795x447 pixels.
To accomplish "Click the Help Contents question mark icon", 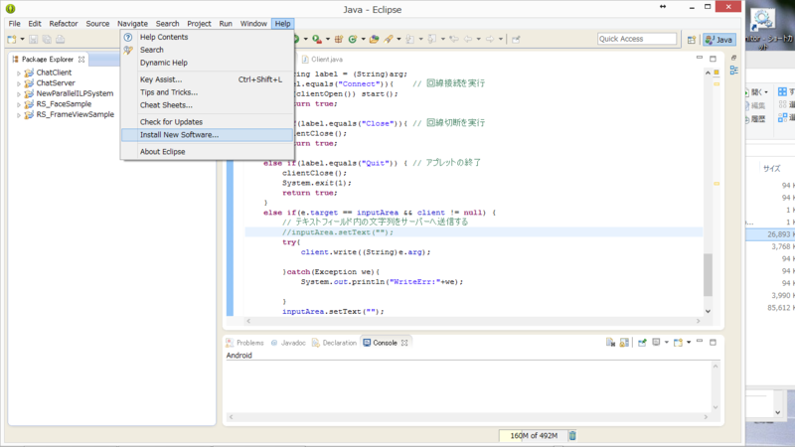I will [128, 37].
